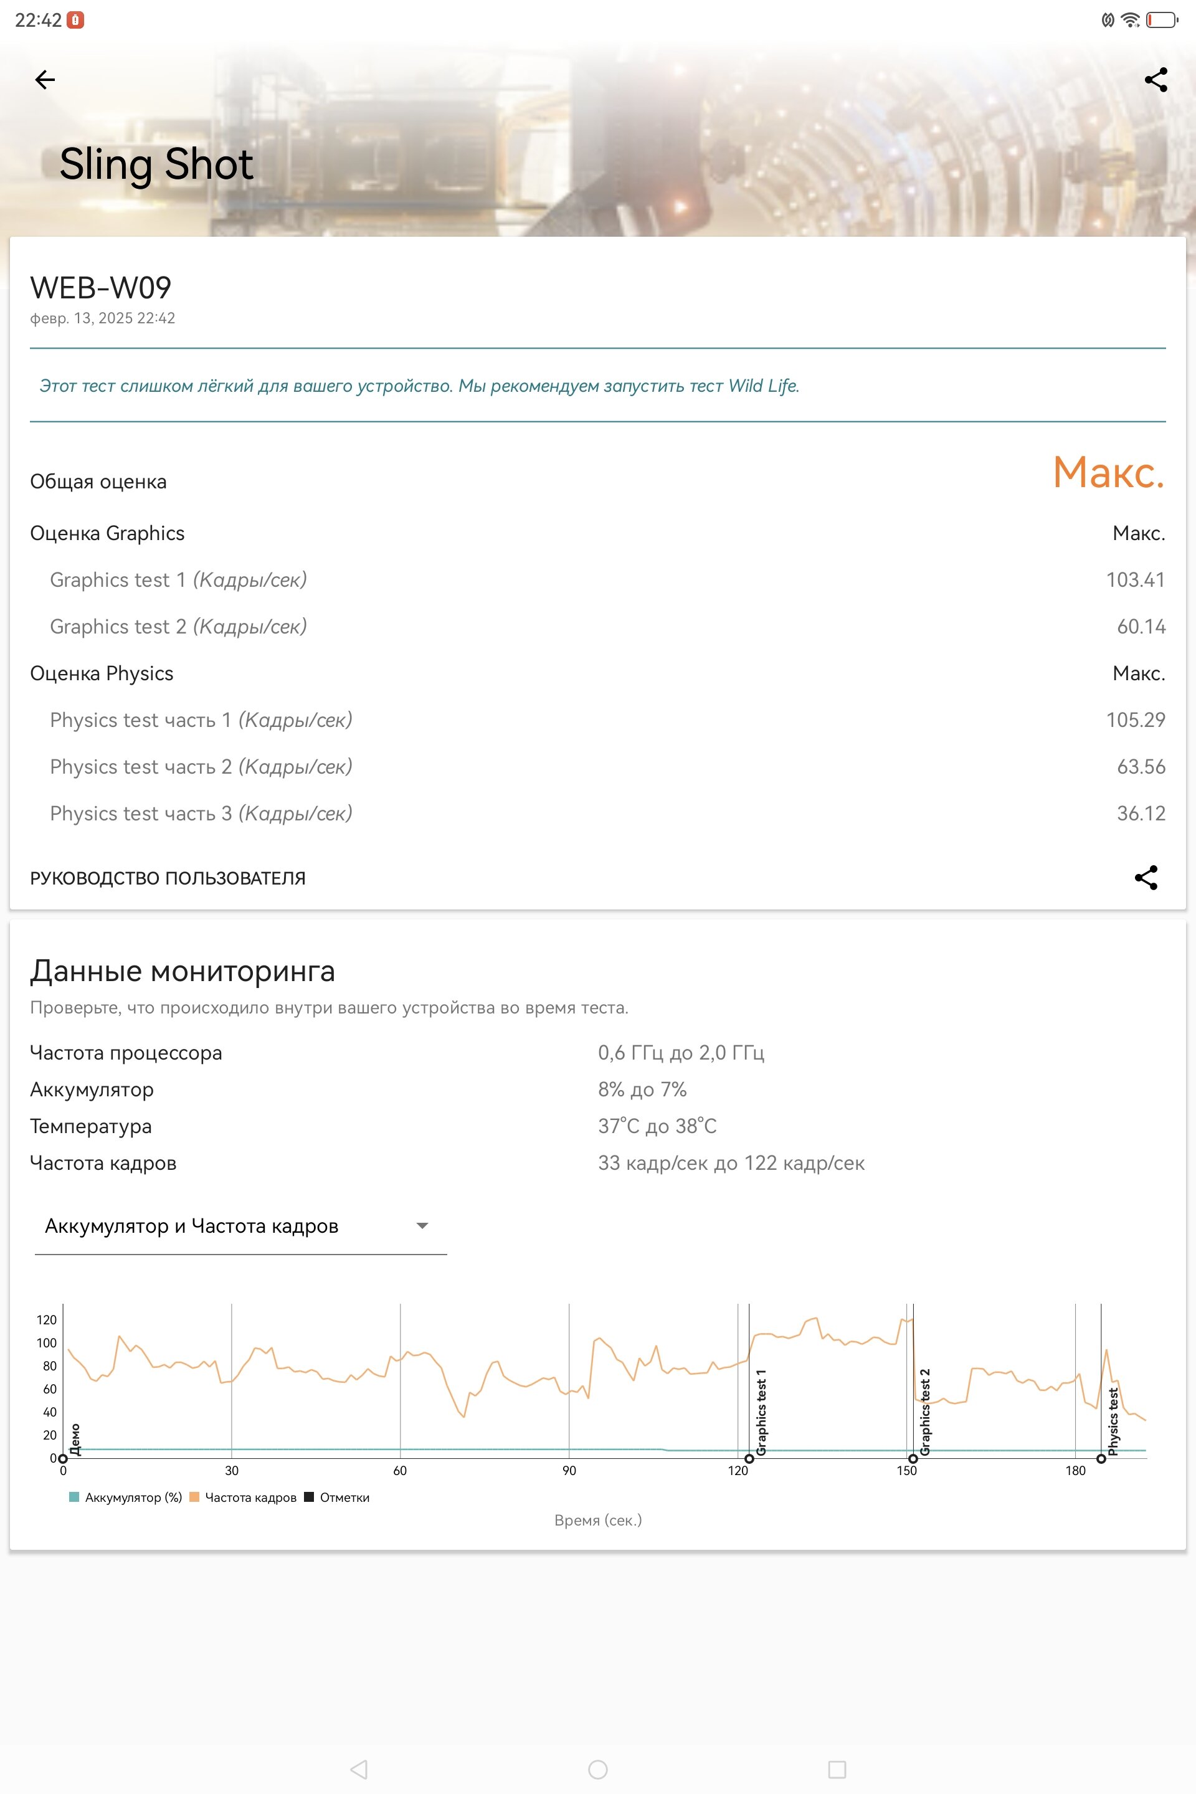Share results via the results-card share icon

point(1146,877)
